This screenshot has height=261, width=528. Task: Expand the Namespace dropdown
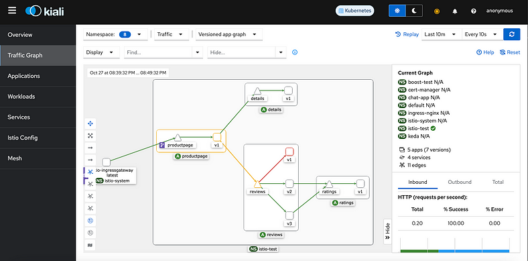(x=115, y=34)
